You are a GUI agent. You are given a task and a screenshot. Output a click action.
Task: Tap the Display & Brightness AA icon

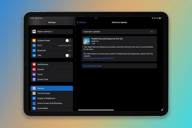(x=34, y=98)
